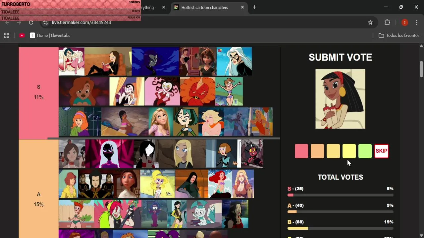Vote with the light-orange B tier swatch

click(x=333, y=151)
